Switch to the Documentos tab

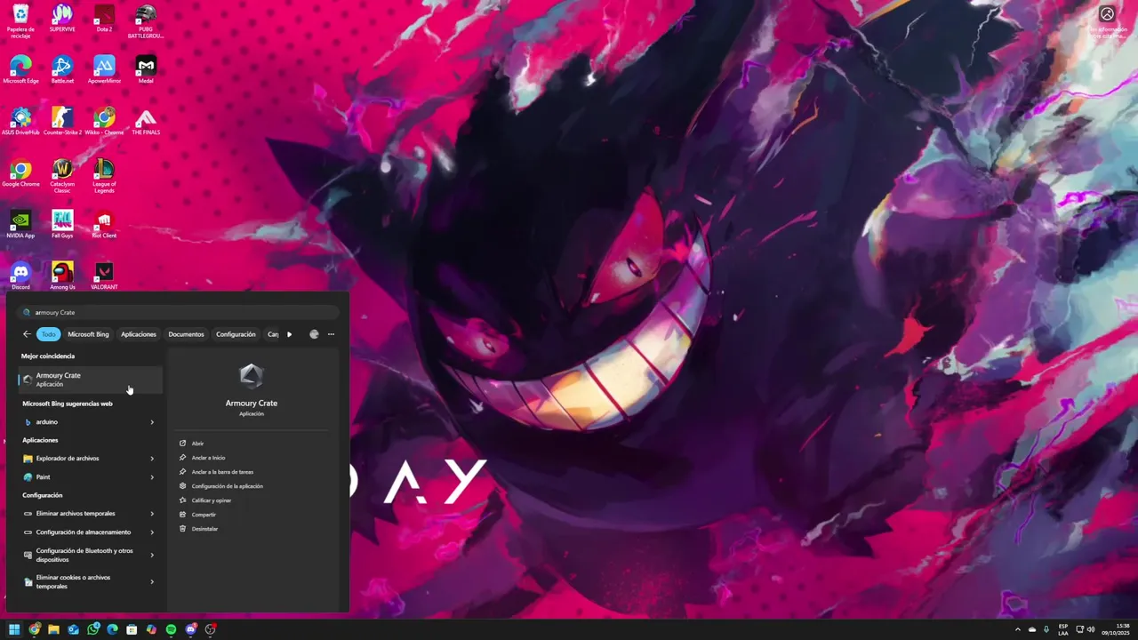(x=186, y=334)
